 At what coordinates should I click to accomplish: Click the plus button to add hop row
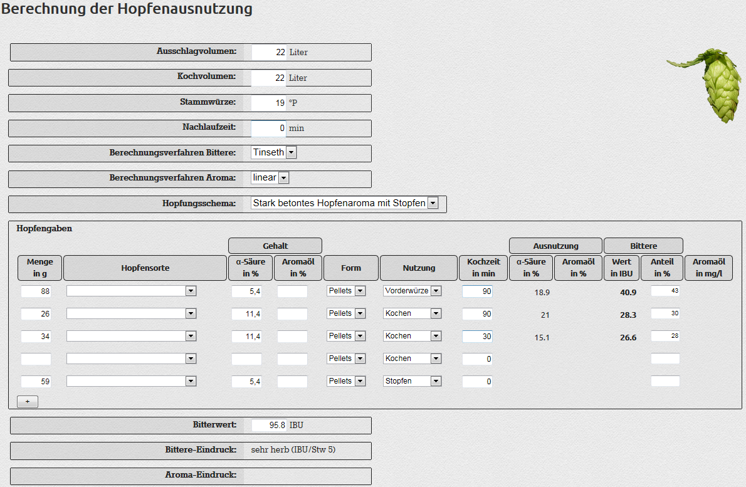pos(28,402)
